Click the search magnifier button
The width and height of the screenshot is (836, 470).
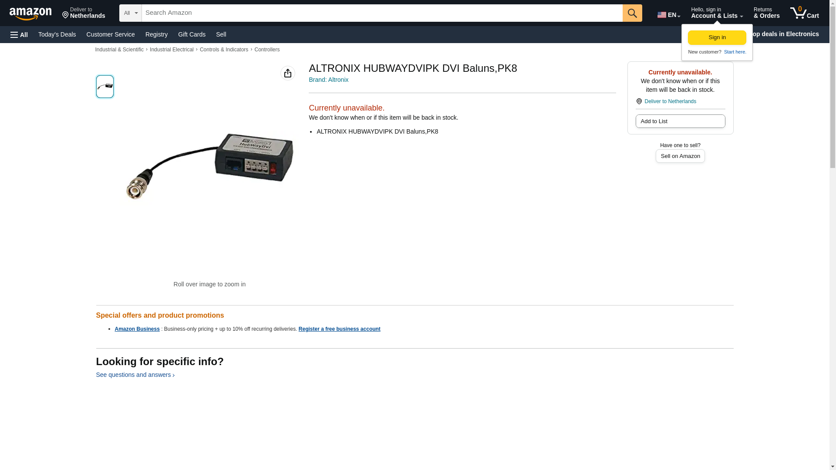[632, 13]
